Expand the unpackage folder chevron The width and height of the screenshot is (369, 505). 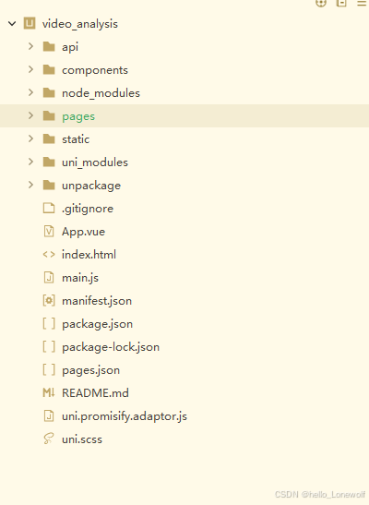(x=30, y=185)
